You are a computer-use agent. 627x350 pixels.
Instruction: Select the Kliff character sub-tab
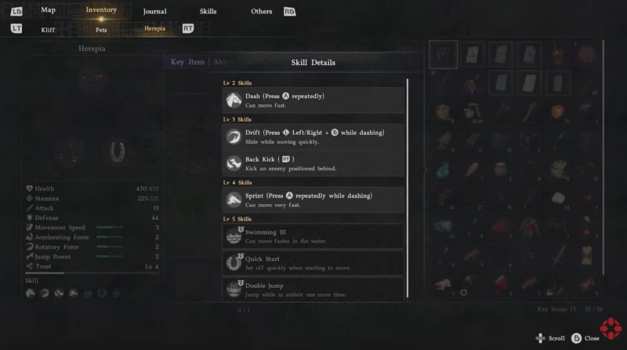coord(48,30)
